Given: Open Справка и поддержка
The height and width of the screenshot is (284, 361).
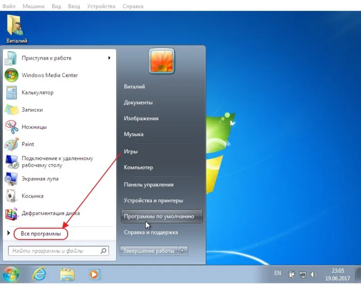Looking at the screenshot, I should (x=151, y=232).
